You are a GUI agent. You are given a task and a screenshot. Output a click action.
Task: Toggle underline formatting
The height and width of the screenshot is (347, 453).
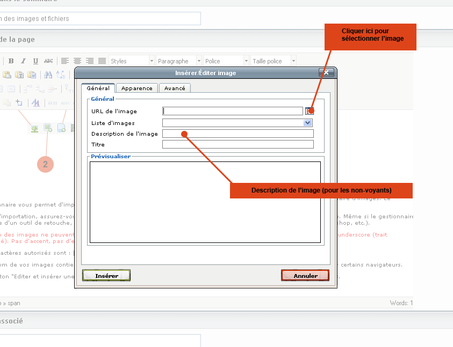click(x=35, y=61)
